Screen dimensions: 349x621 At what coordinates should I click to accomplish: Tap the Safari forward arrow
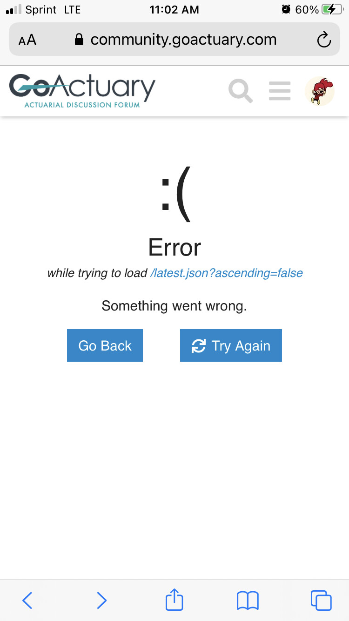point(101,601)
